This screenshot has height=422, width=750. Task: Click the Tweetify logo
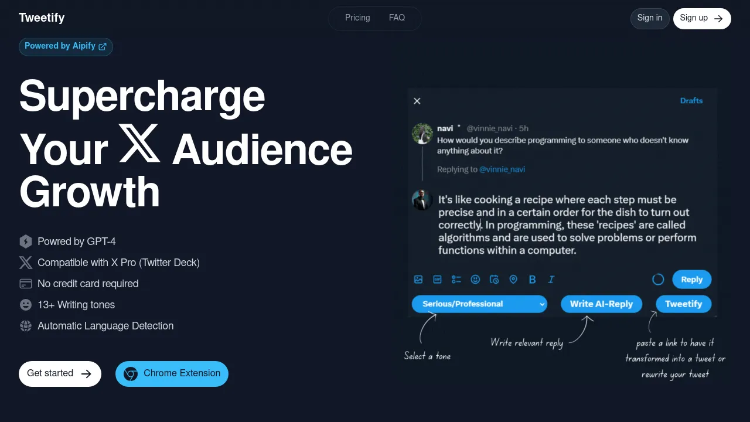click(42, 18)
